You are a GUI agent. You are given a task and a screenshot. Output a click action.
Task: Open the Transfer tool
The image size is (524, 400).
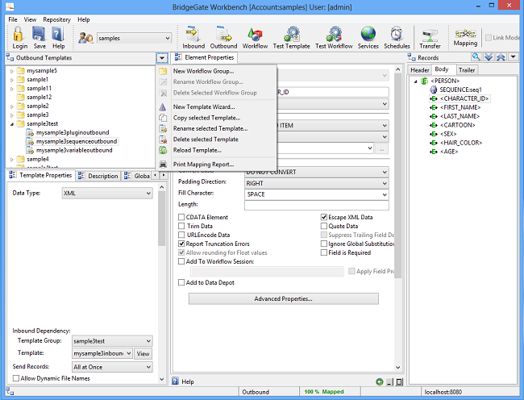pos(430,37)
